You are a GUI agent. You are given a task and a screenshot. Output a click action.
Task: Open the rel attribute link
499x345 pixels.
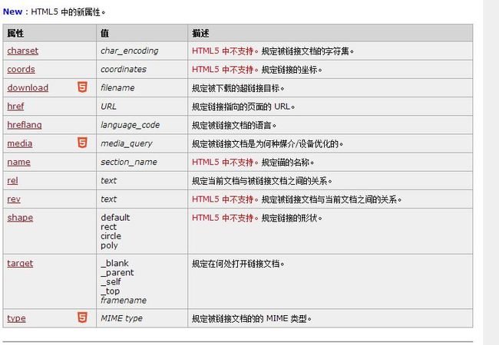(12, 180)
